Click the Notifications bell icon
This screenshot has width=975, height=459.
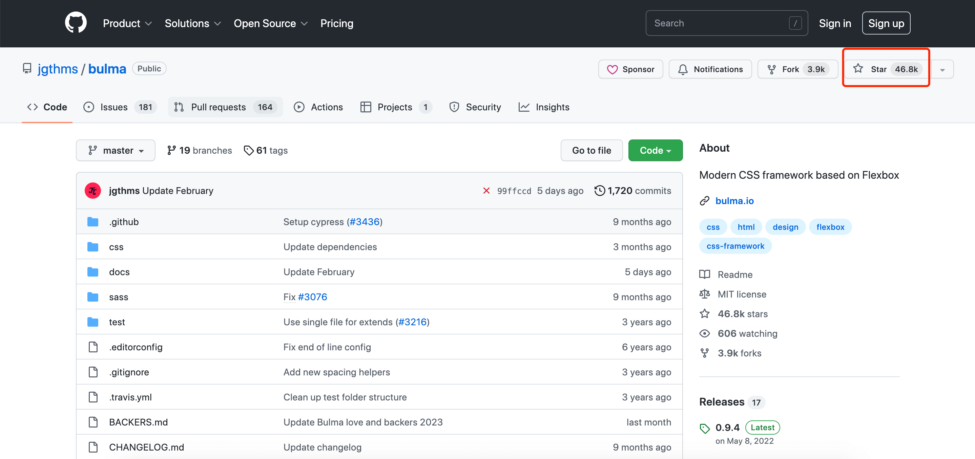point(683,69)
